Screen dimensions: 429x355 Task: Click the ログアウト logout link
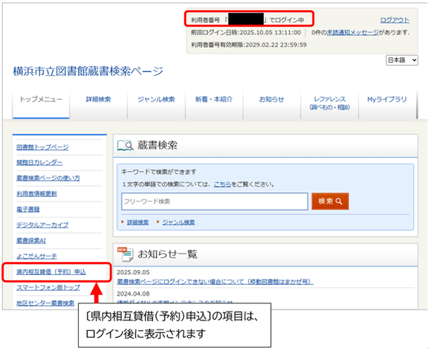[x=395, y=20]
